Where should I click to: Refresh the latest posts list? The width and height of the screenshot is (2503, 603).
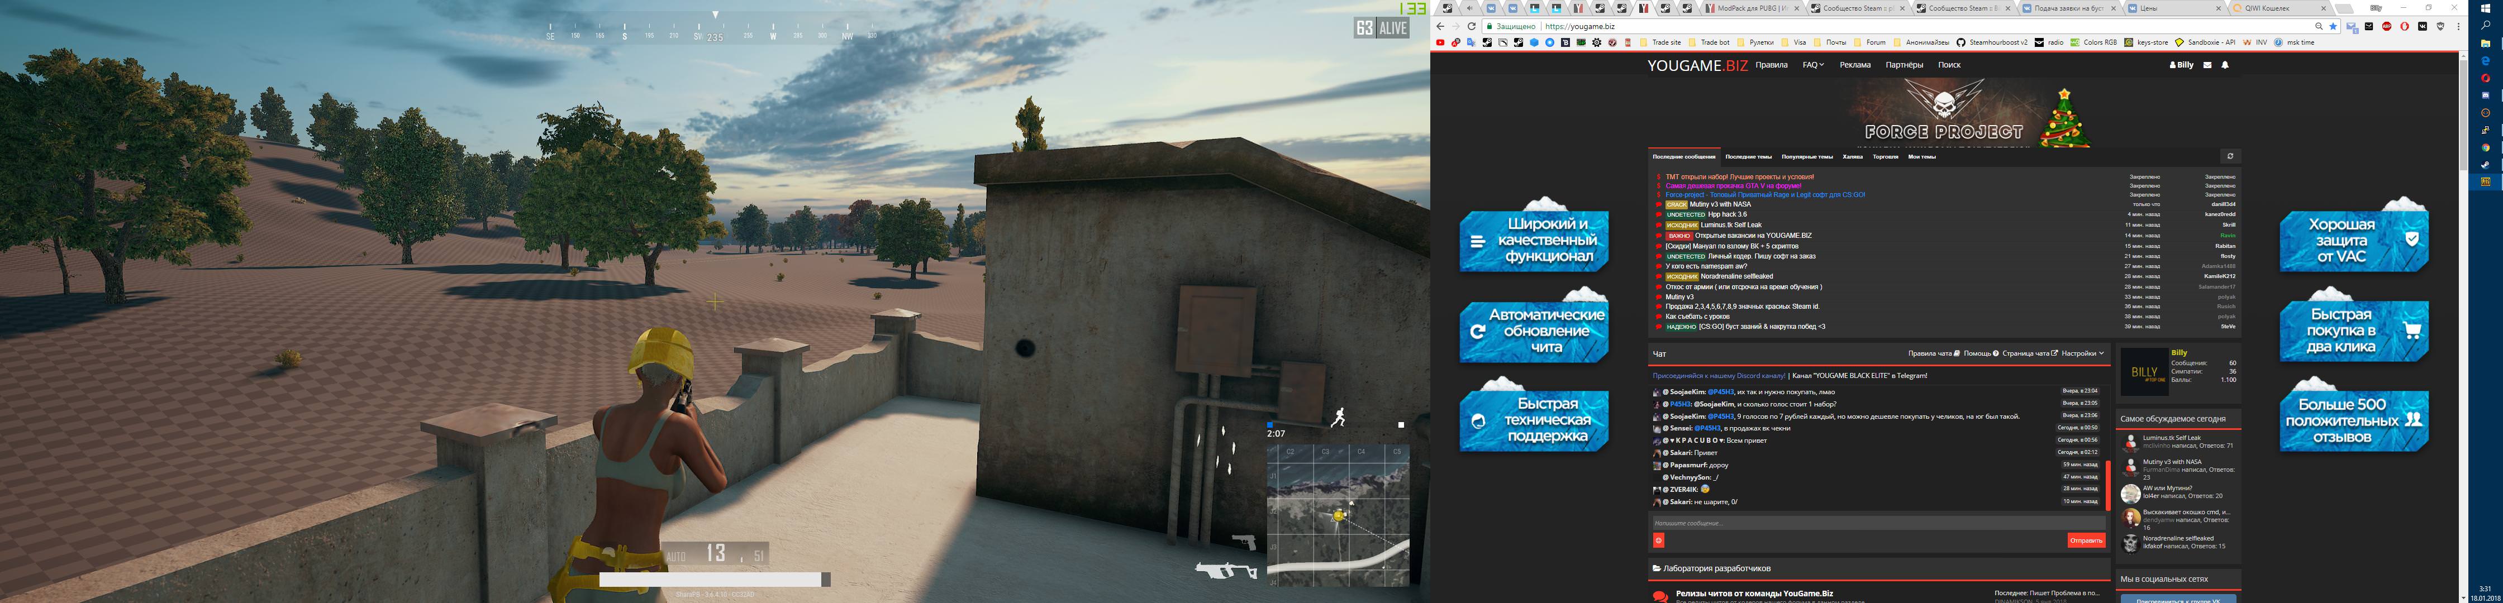[x=2231, y=156]
